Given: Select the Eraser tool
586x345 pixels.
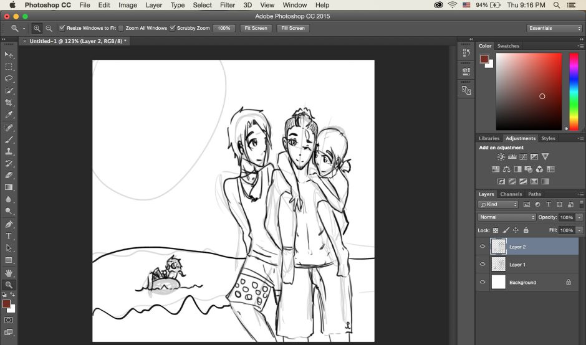Looking at the screenshot, I should pos(9,175).
